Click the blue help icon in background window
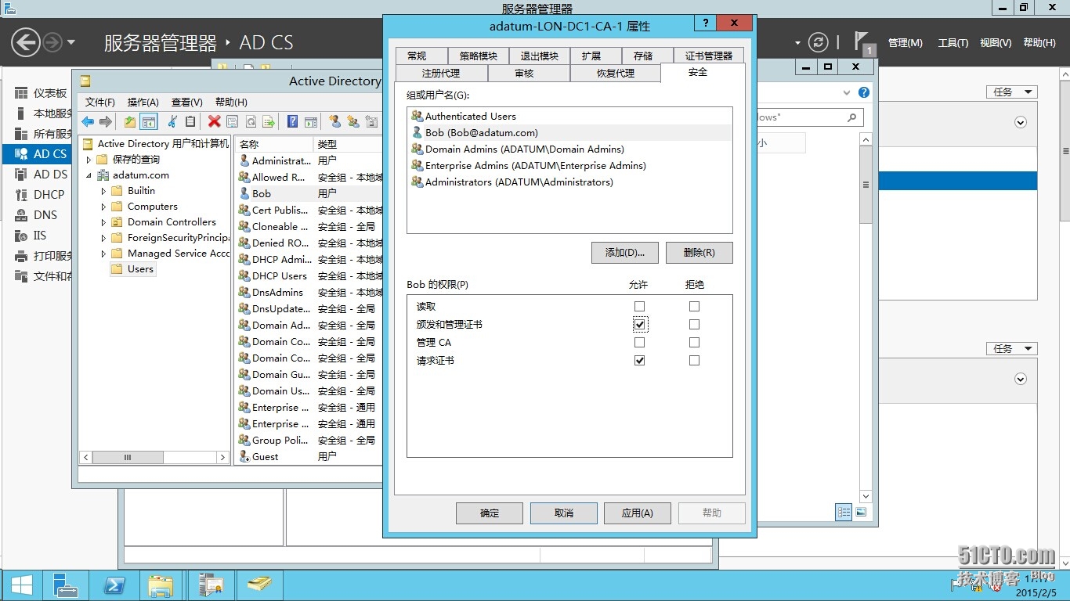The width and height of the screenshot is (1070, 601). (x=864, y=92)
